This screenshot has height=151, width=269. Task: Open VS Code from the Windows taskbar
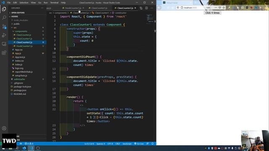point(31,148)
